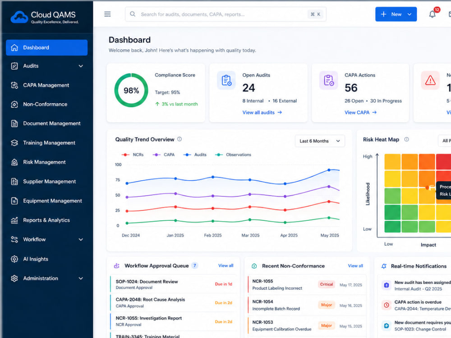Click View all in Recent Non-Conformance
This screenshot has width=451, height=338.
[x=355, y=266]
